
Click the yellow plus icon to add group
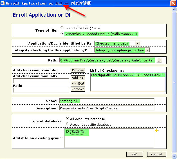click(156, 131)
